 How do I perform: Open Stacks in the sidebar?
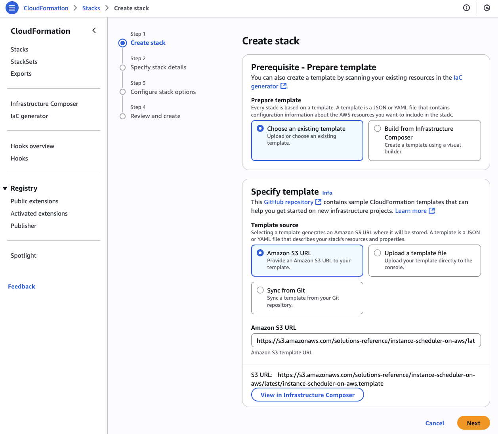(19, 50)
